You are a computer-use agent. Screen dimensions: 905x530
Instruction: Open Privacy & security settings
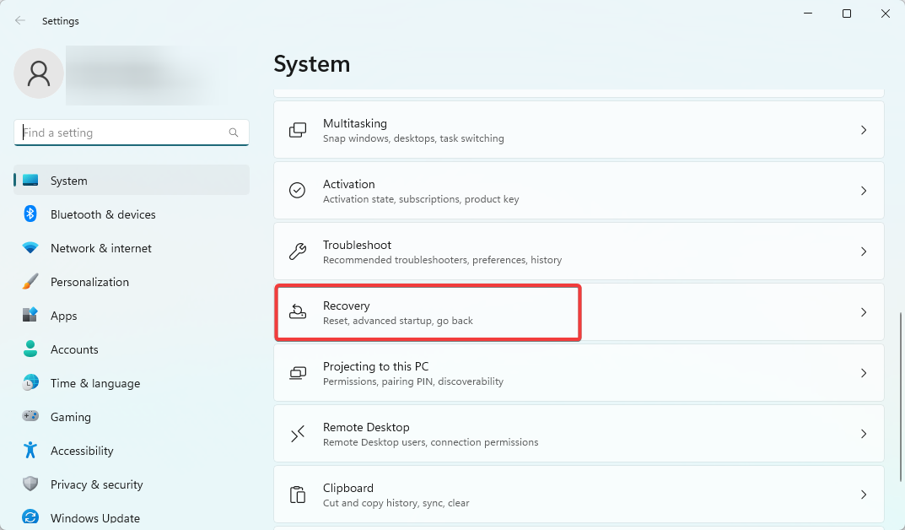pos(132,484)
